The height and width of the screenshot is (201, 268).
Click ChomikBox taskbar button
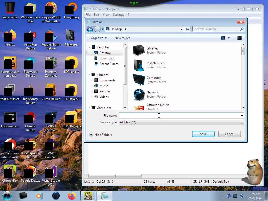coord(88,196)
